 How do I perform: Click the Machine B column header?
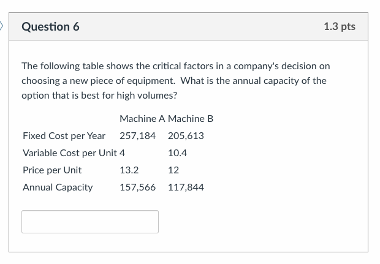point(191,118)
